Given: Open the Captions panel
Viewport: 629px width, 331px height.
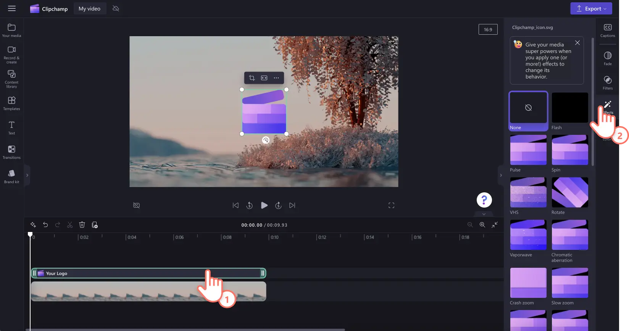Looking at the screenshot, I should pyautogui.click(x=608, y=30).
